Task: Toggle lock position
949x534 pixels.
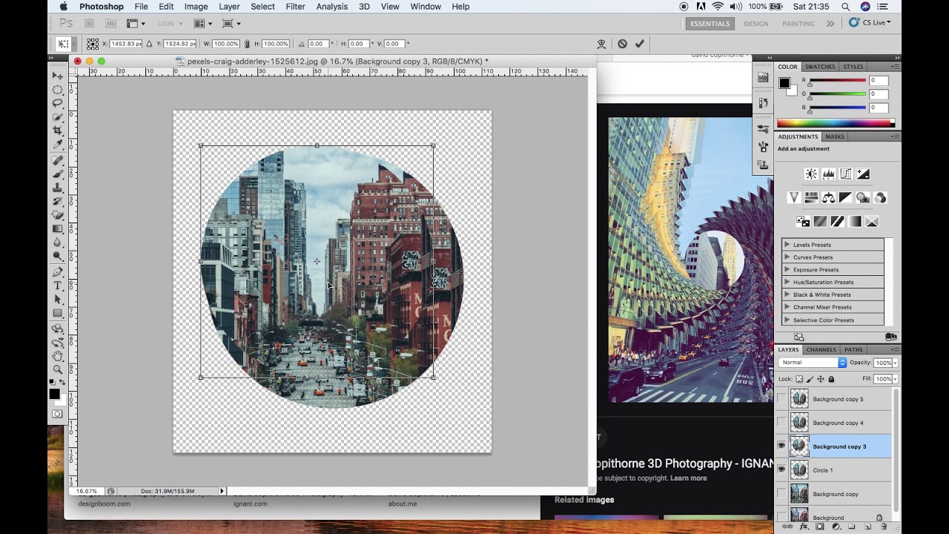Action: [x=821, y=379]
